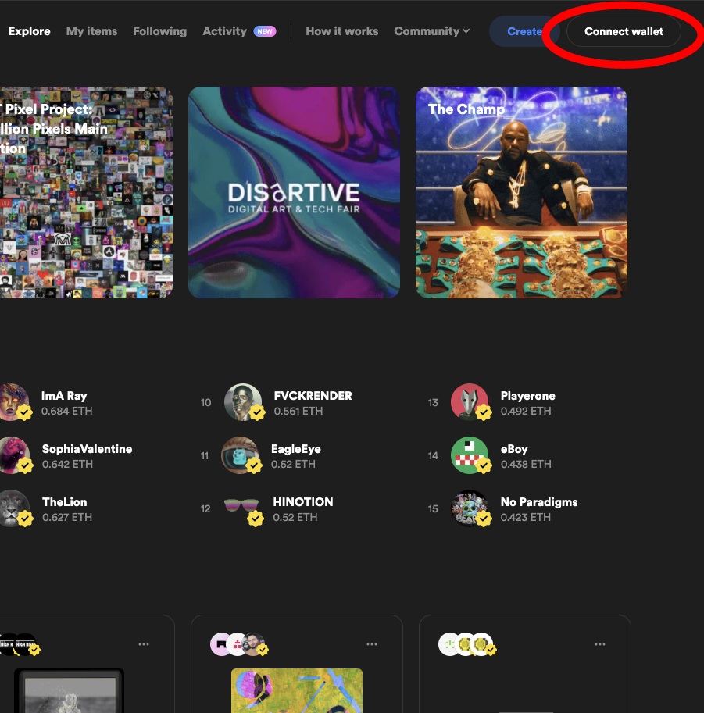Open three-dot menu on left NFT card
Image resolution: width=704 pixels, height=713 pixels.
(x=144, y=644)
